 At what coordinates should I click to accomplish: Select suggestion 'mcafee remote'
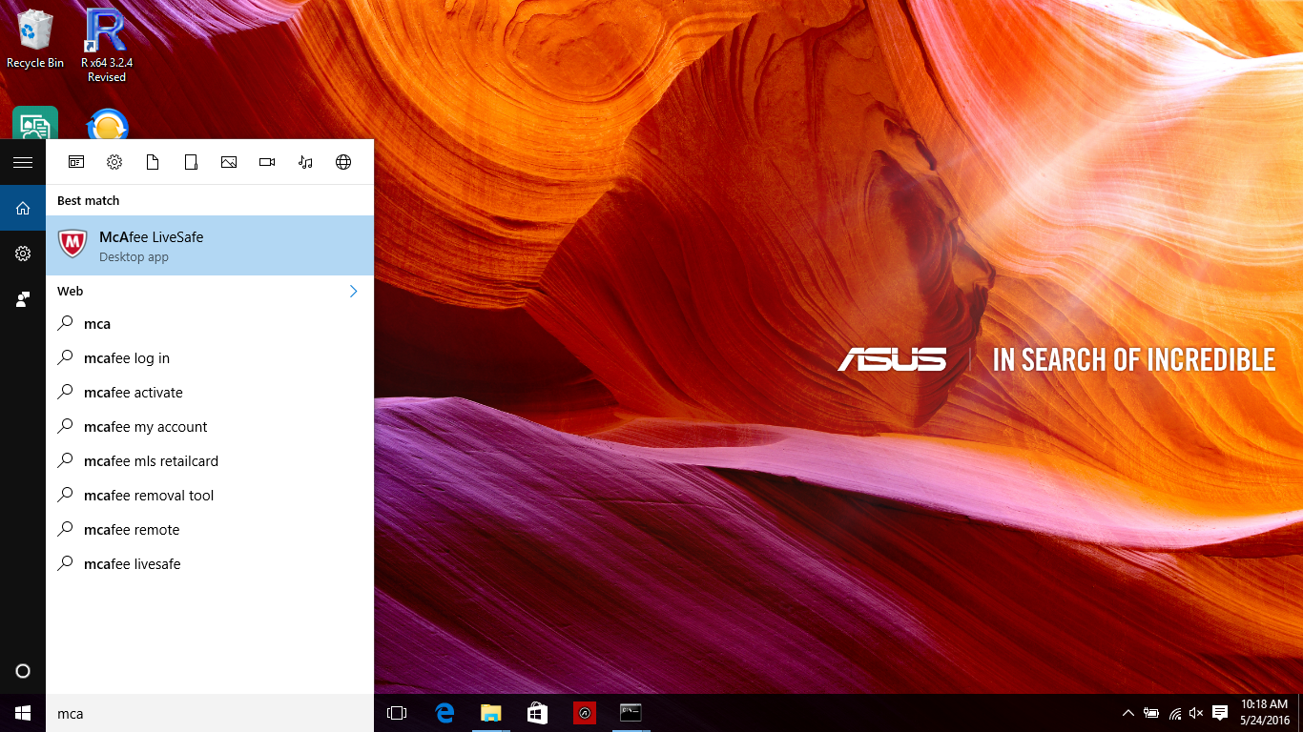(x=210, y=530)
